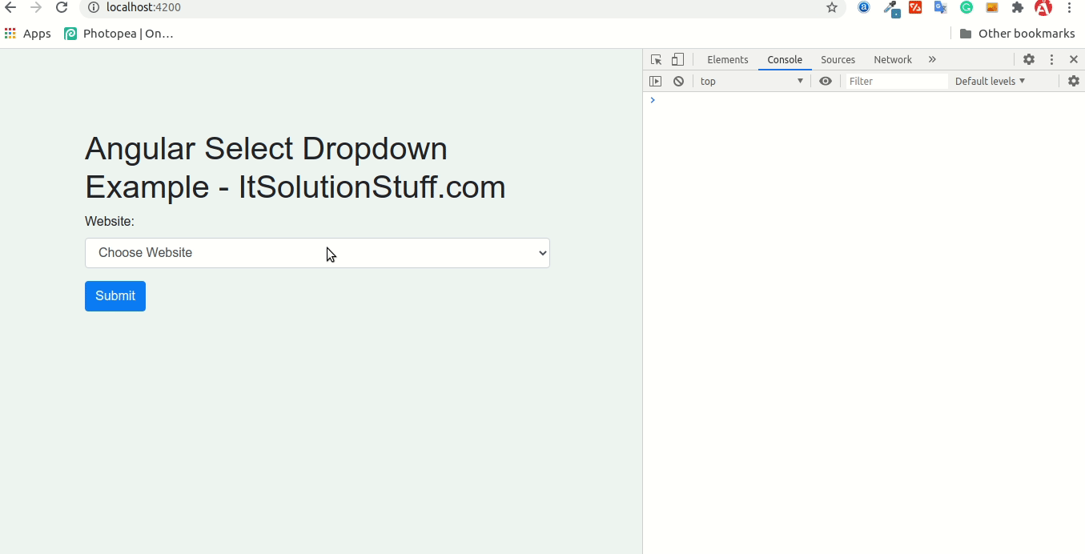
Task: Open the ColorZilla eyedropper extension
Action: coord(891,8)
